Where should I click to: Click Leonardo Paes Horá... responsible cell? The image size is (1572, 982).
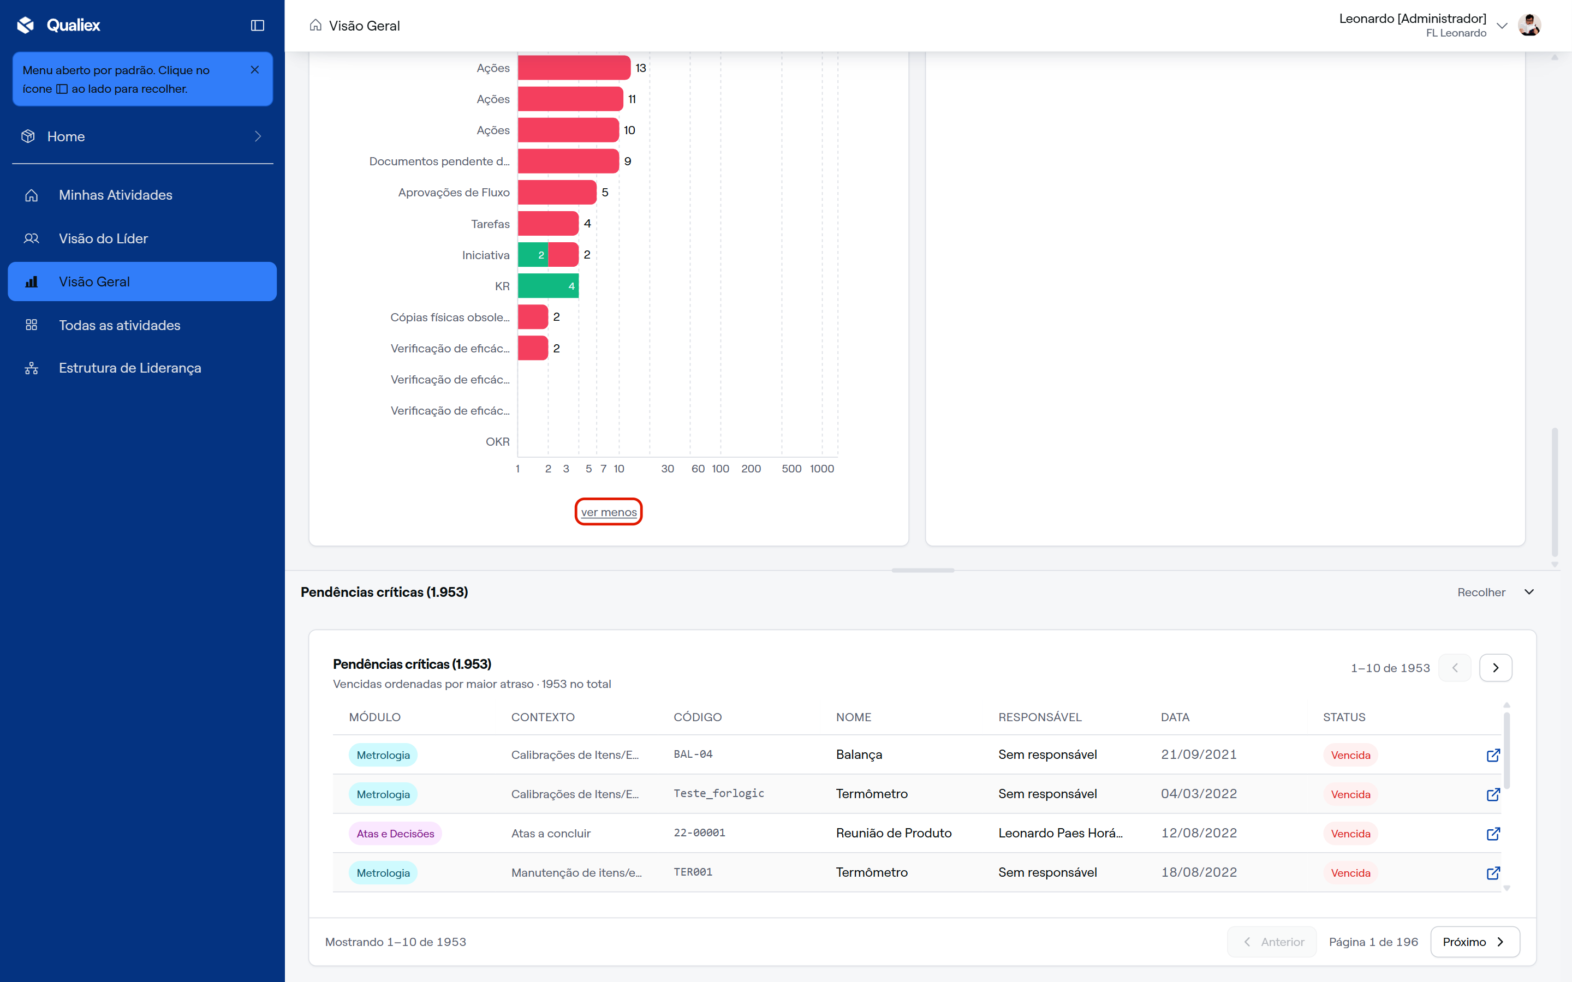click(1060, 833)
